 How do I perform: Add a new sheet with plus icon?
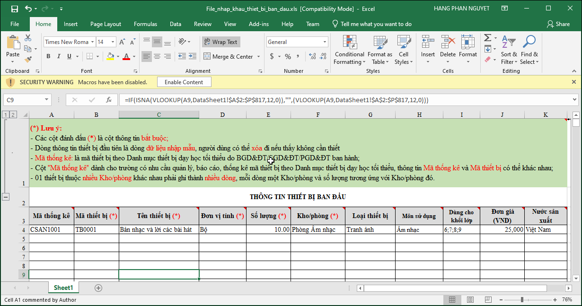tap(98, 288)
